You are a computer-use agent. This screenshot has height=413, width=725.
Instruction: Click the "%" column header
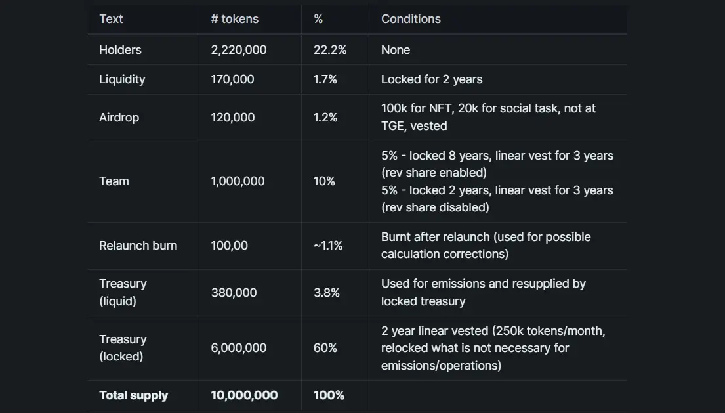(x=318, y=19)
